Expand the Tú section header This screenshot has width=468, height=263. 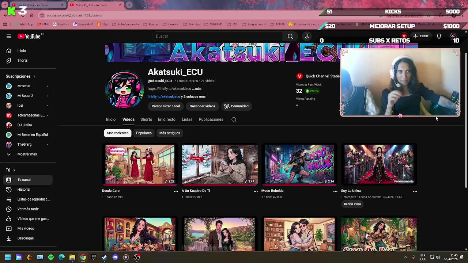point(10,170)
